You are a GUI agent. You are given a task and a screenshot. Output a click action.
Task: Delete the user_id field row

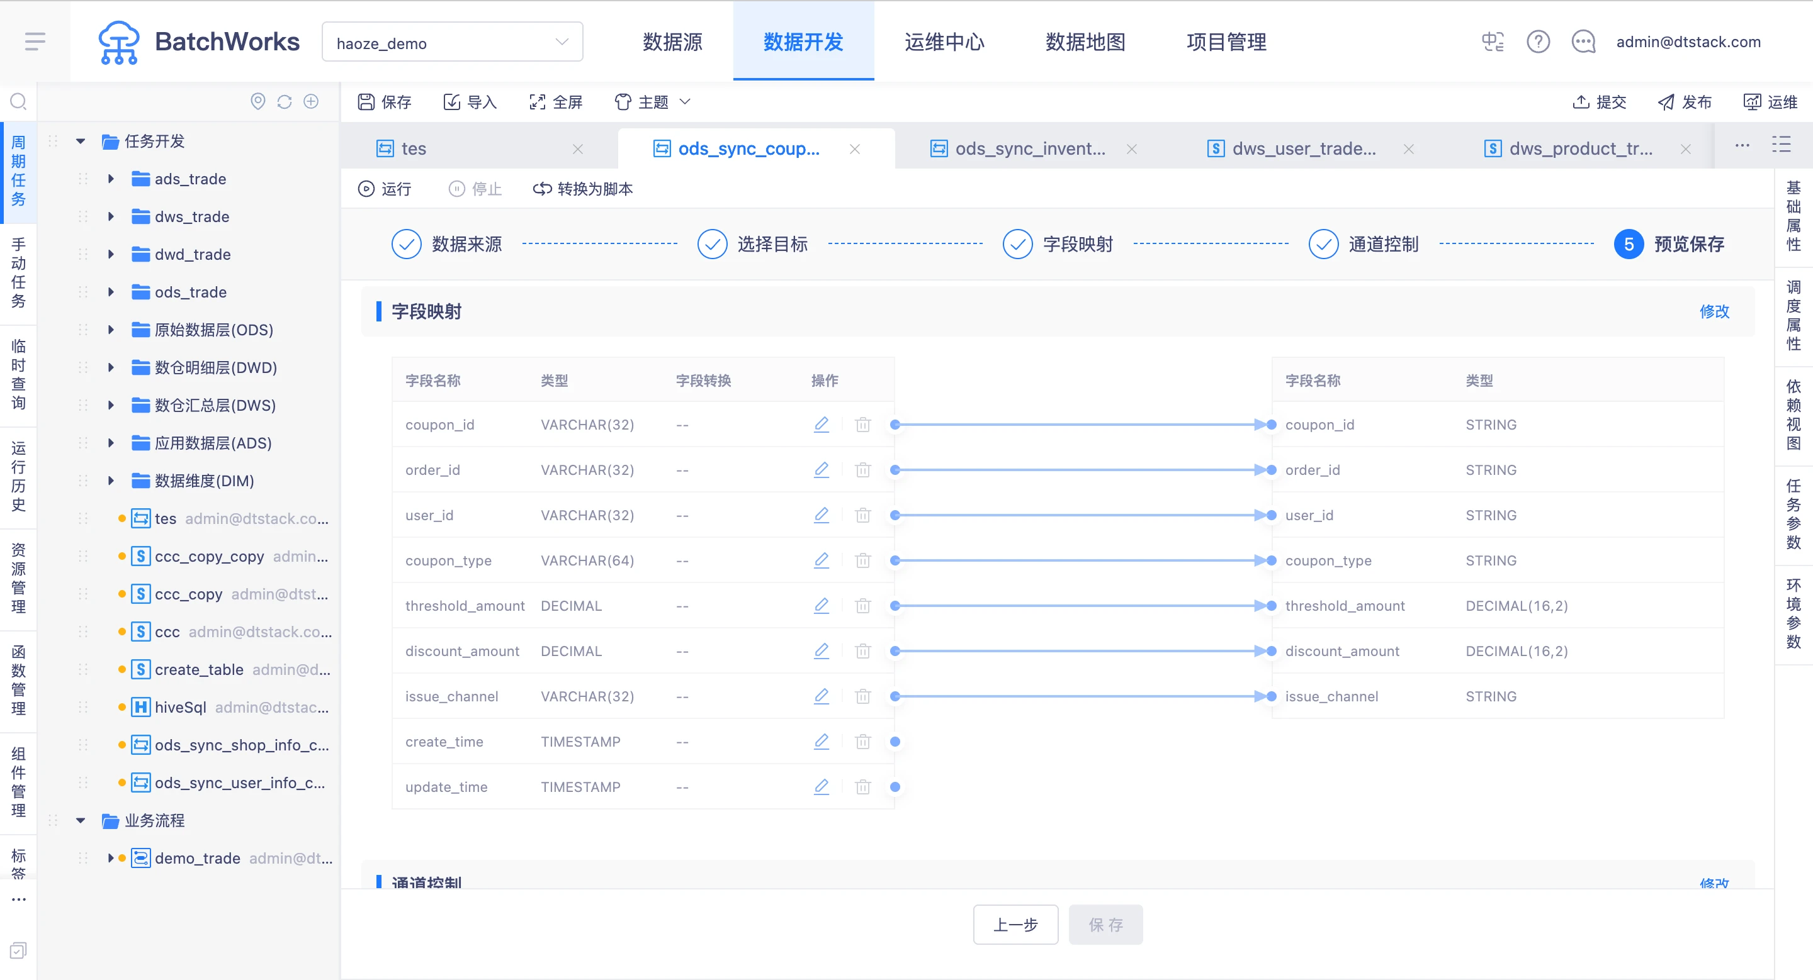863,515
